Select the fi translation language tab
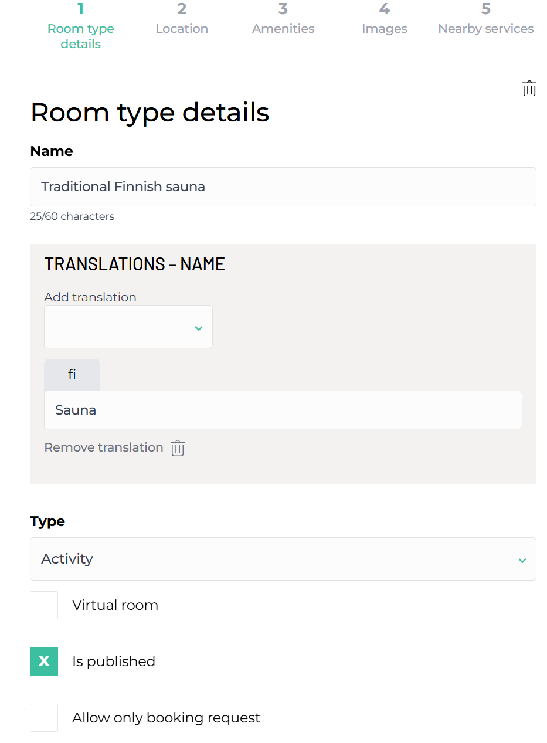The height and width of the screenshot is (743, 547). tap(72, 375)
